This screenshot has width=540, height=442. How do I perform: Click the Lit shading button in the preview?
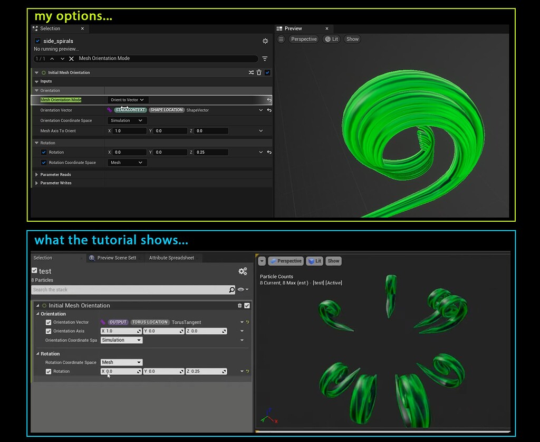[x=331, y=39]
